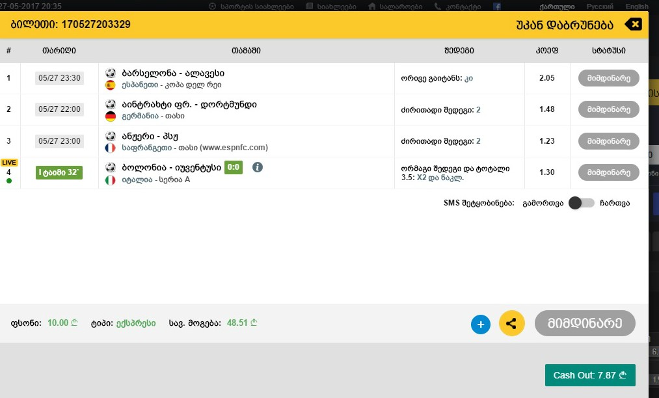This screenshot has width=659, height=398.
Task: Click bet result ორივე გაიტანს: კი
Action: click(x=437, y=78)
